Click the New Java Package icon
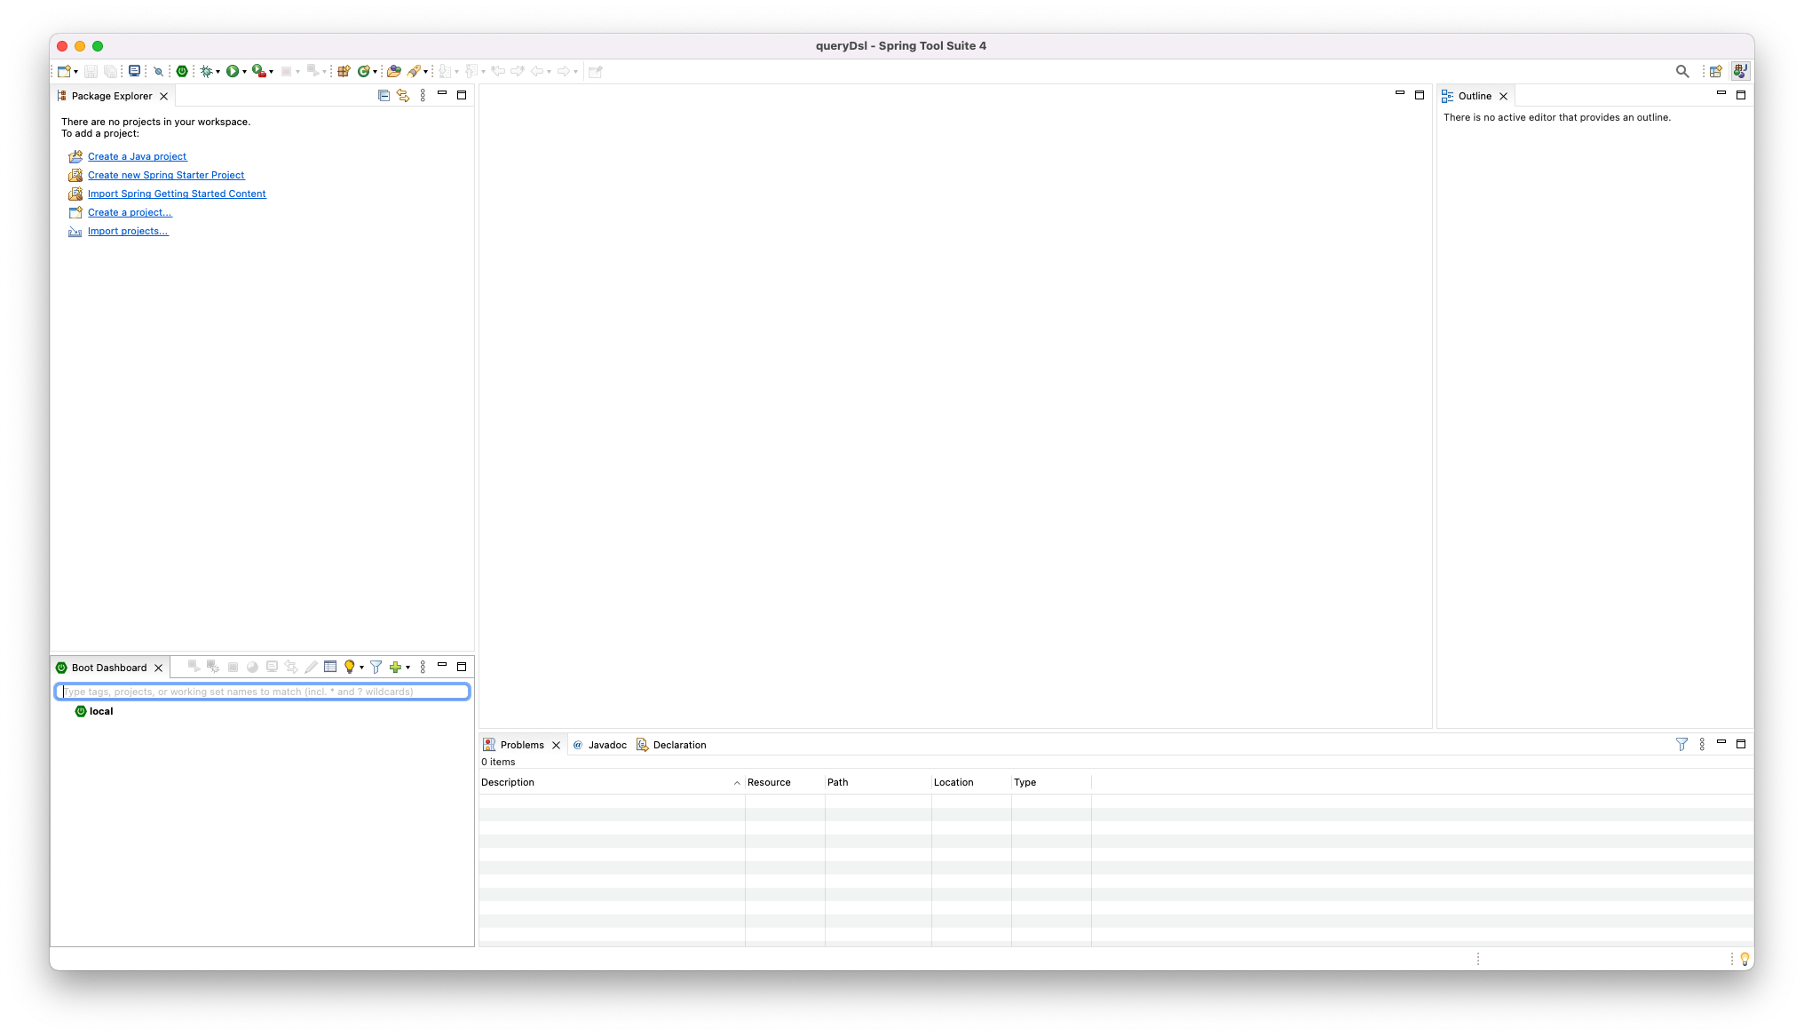1804x1036 pixels. [344, 71]
